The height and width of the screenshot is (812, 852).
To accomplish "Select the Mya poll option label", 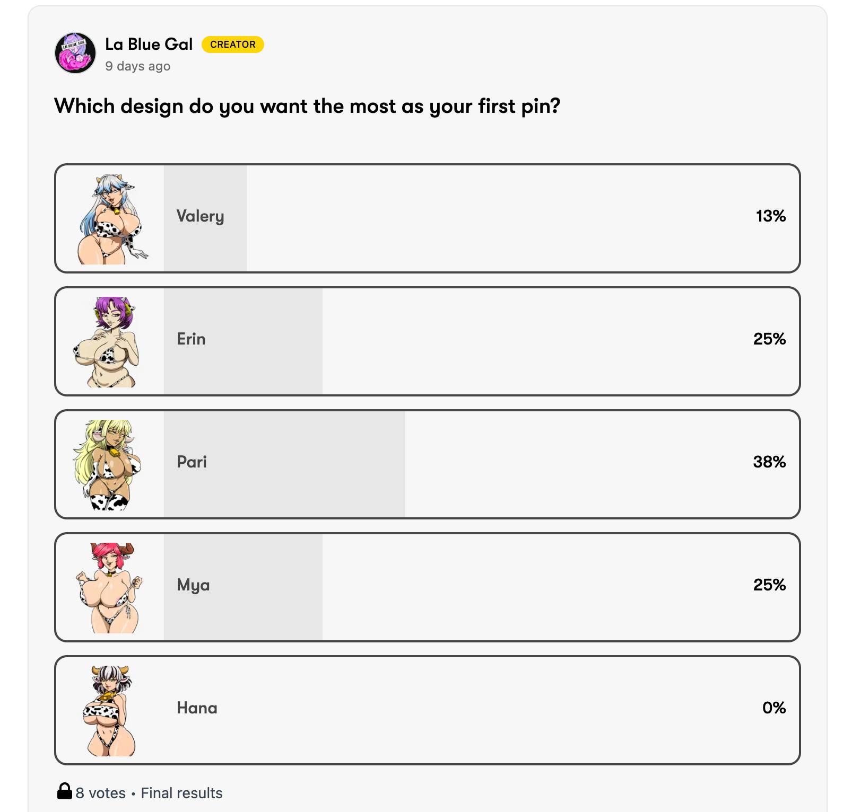I will pyautogui.click(x=193, y=585).
